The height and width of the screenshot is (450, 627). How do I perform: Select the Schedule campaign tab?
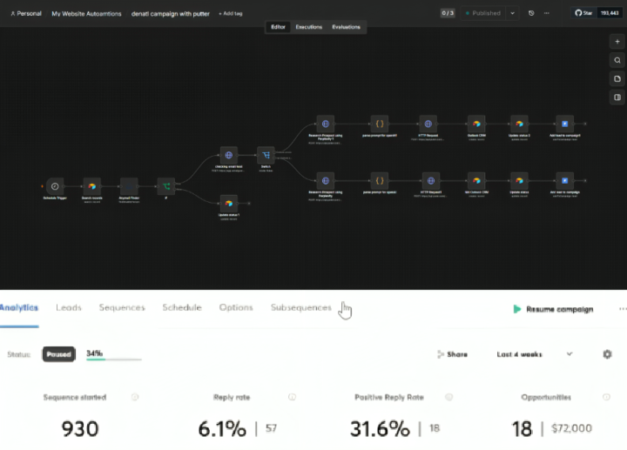pos(182,307)
